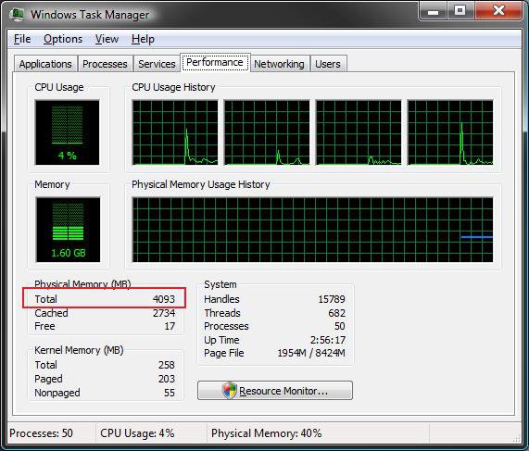Switch to the Users tab
529x451 pixels.
(x=328, y=64)
